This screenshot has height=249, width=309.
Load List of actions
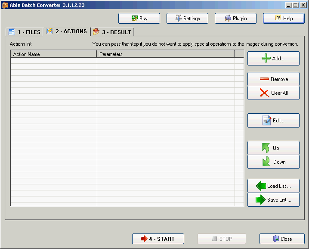(x=273, y=186)
